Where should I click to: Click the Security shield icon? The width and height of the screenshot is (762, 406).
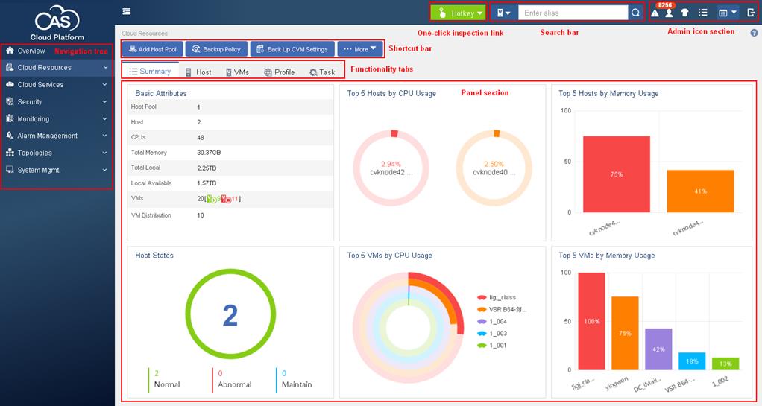(x=10, y=101)
